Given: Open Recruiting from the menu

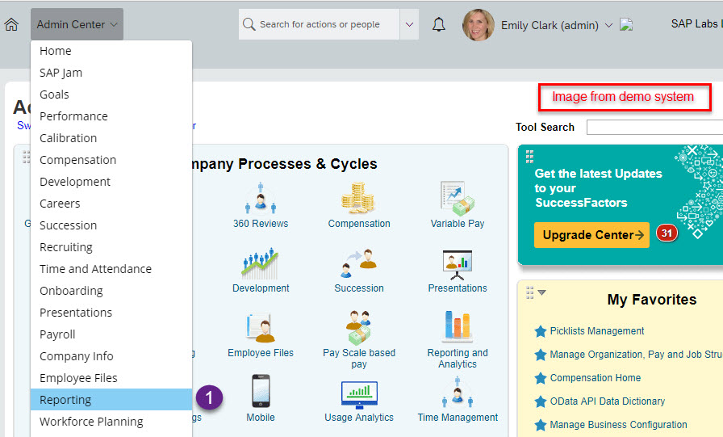Looking at the screenshot, I should point(111,247).
